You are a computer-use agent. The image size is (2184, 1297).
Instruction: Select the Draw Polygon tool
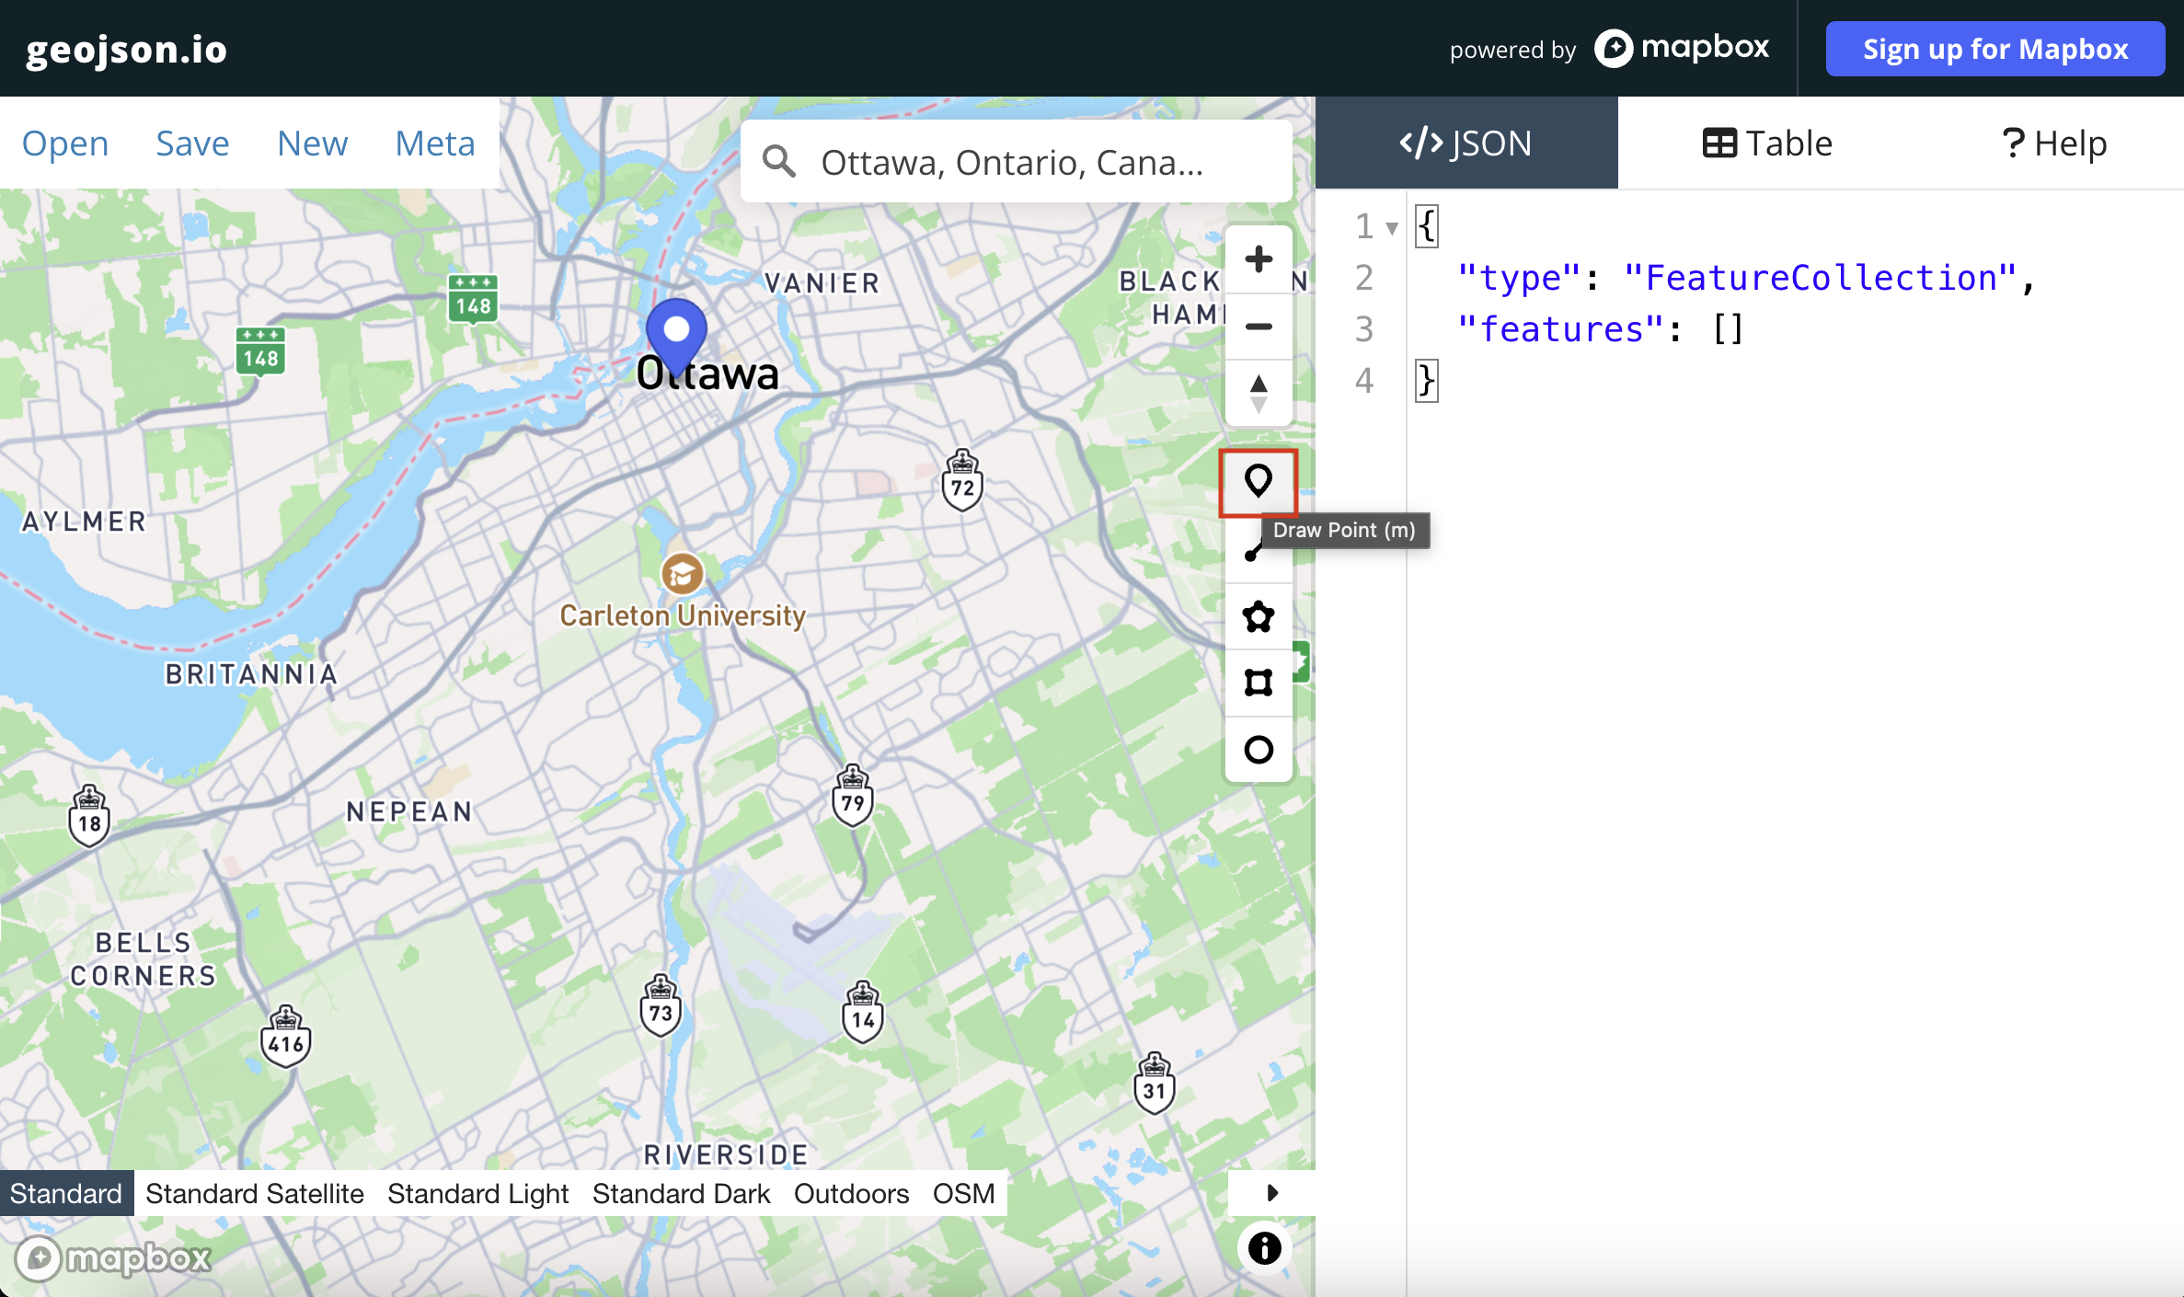tap(1258, 616)
